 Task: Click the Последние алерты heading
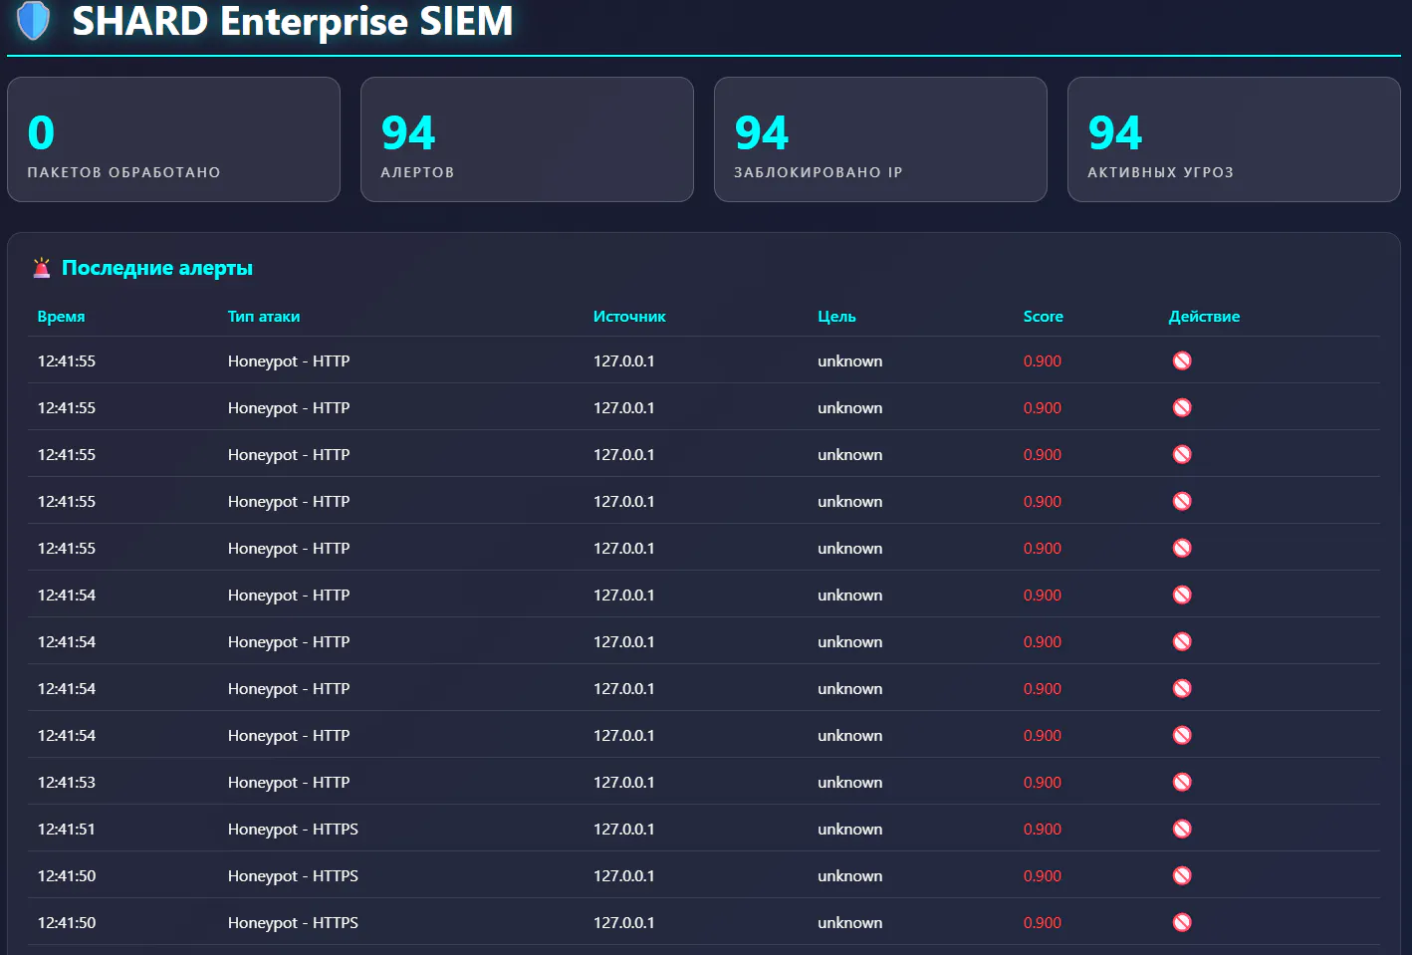tap(157, 268)
